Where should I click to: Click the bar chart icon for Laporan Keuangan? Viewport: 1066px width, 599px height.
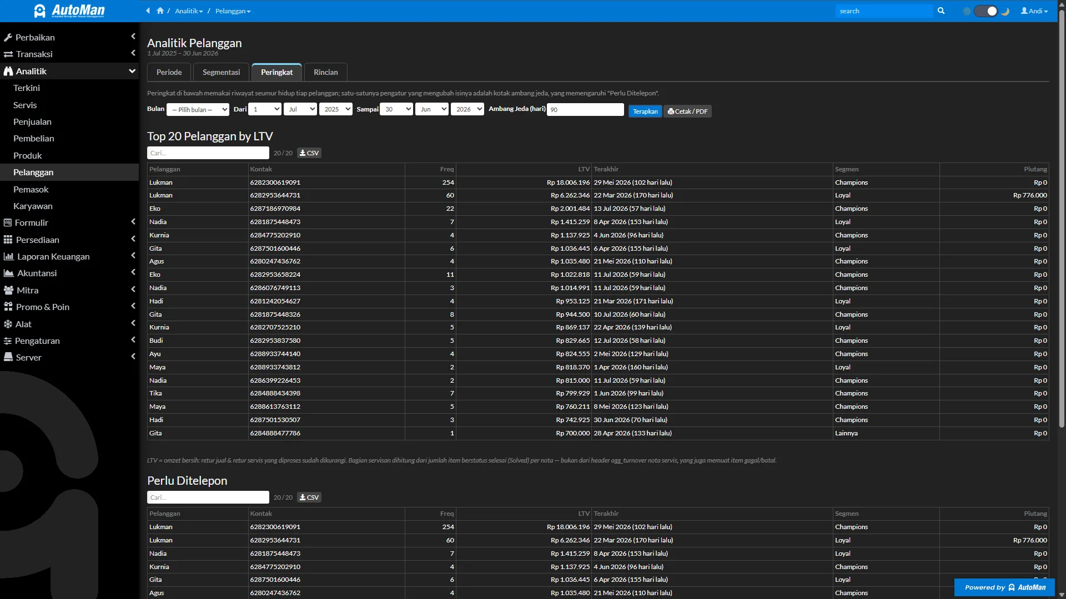[x=8, y=257]
